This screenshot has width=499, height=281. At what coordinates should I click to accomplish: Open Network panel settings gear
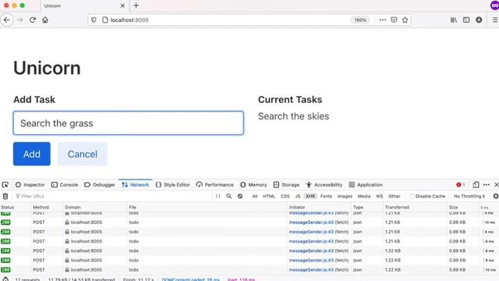coord(496,196)
